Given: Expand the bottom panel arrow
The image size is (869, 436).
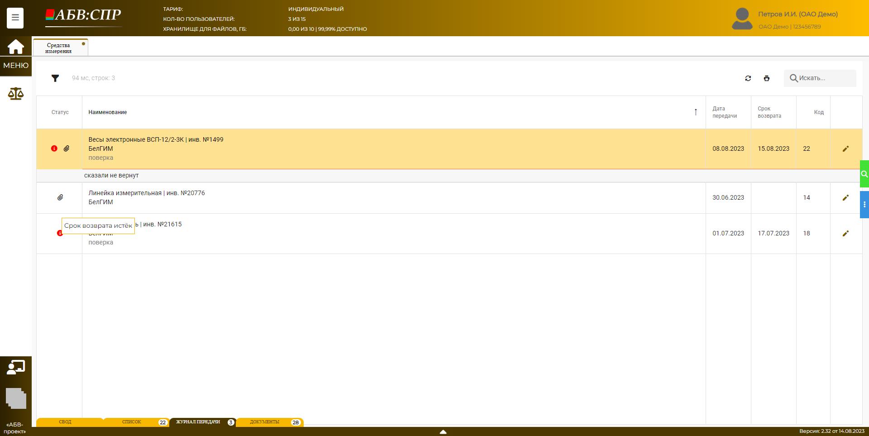Looking at the screenshot, I should tap(443, 432).
